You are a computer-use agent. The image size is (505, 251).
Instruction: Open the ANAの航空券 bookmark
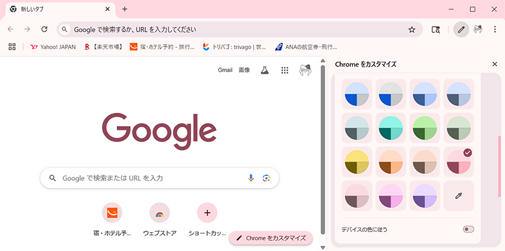pyautogui.click(x=306, y=47)
